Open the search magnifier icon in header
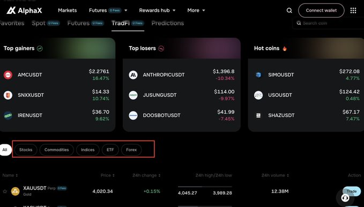 point(289,10)
